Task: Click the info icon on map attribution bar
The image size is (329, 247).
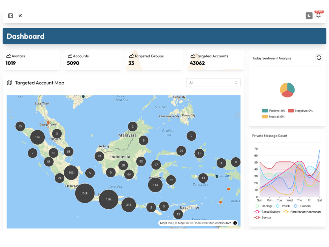Action: point(235,223)
